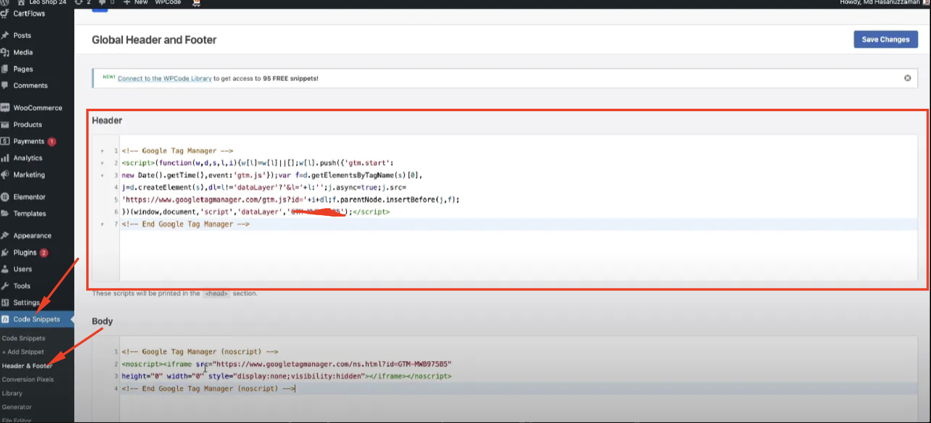Click the Tools wrench icon
The image size is (931, 423).
5,286
